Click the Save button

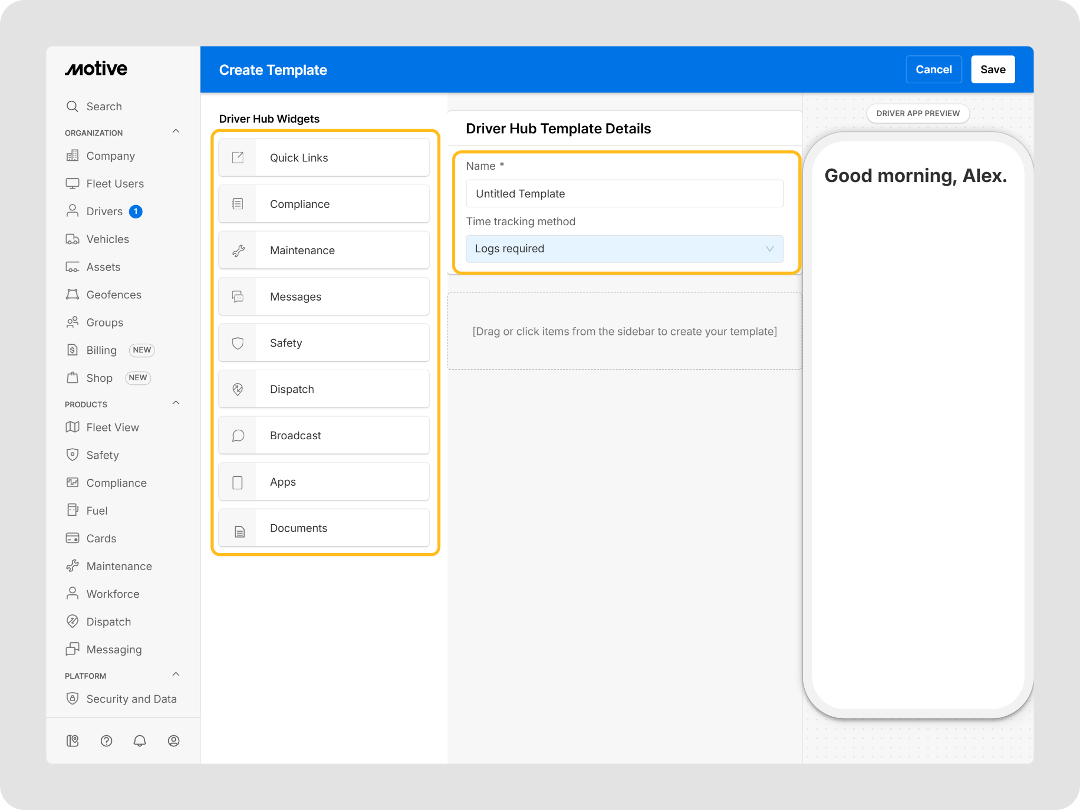pos(992,70)
